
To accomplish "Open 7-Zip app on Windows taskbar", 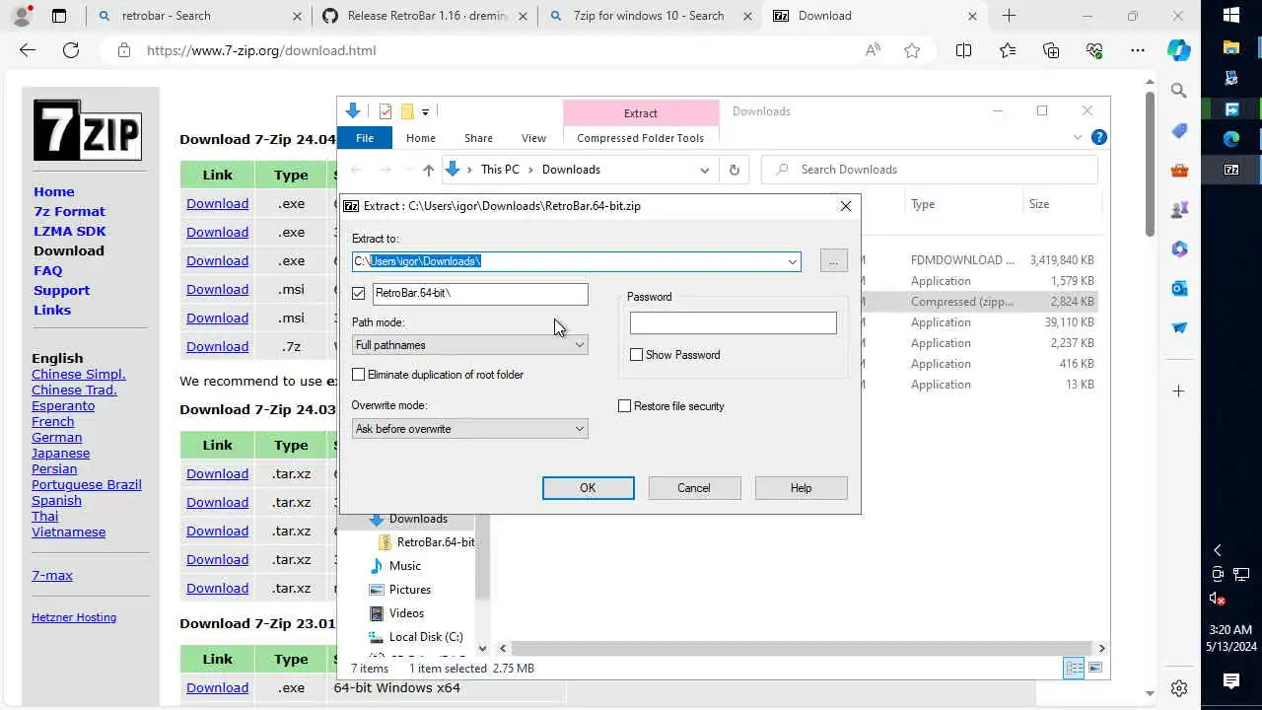I will click(x=1231, y=170).
